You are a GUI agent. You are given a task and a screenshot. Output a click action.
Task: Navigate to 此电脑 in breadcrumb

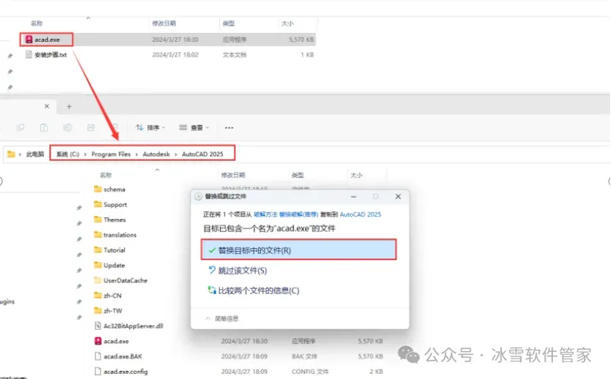(35, 154)
